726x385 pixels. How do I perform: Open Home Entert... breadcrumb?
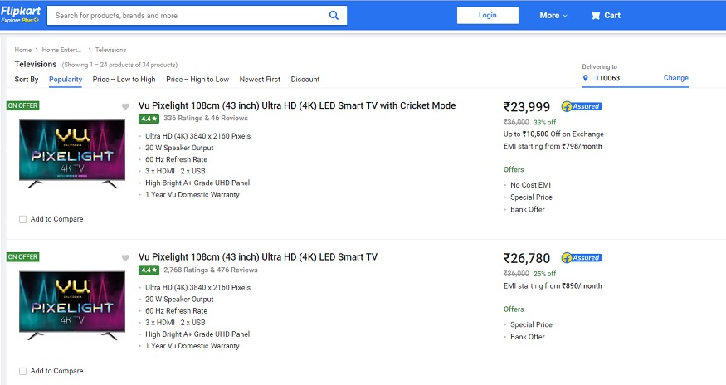(61, 50)
